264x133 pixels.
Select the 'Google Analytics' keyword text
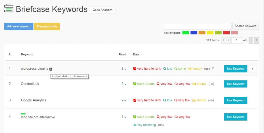point(34,100)
